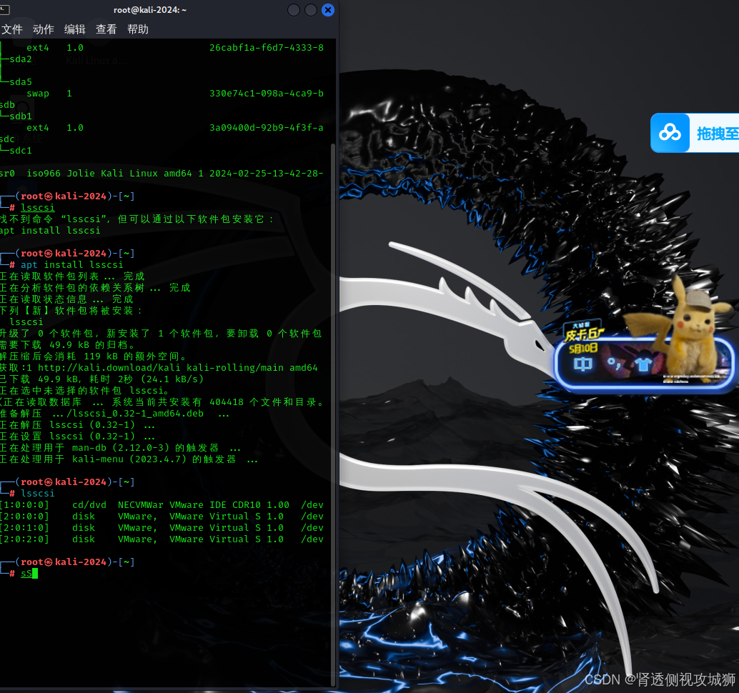Open the 查看 (View) menu
This screenshot has height=693, width=739.
pyautogui.click(x=106, y=29)
